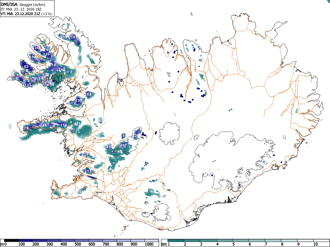Image resolution: width=330 pixels, height=247 pixels.
Task: Click the '5' label on the km legend
Action: click(x=234, y=244)
